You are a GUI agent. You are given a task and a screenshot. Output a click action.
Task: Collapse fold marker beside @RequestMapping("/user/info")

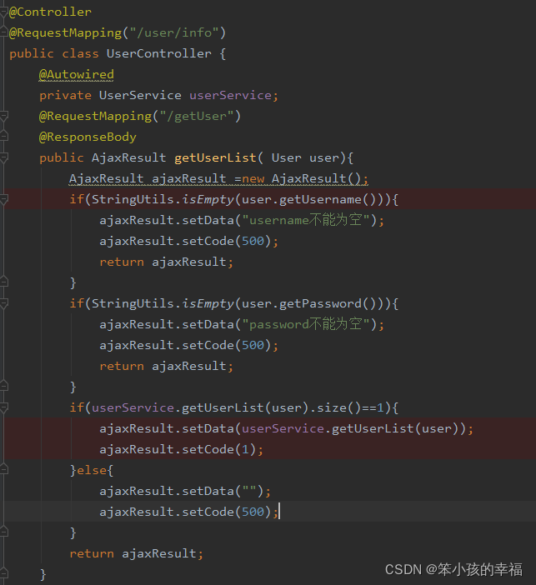3,32
